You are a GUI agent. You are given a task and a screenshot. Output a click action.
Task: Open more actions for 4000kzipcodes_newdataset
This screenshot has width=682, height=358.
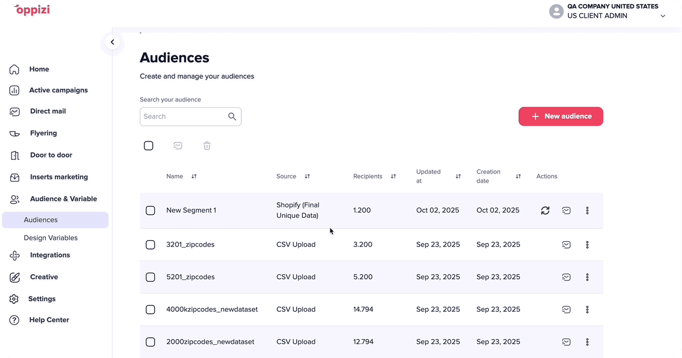click(587, 309)
